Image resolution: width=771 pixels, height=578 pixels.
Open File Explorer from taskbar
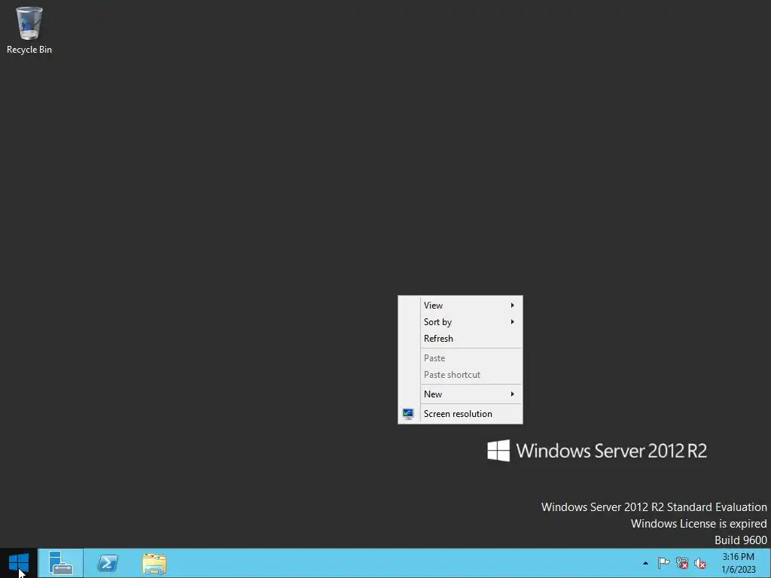pyautogui.click(x=154, y=563)
